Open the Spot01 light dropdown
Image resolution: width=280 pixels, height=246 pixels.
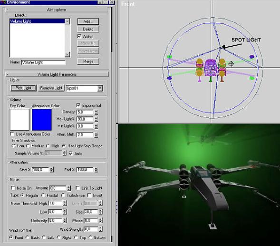point(100,88)
